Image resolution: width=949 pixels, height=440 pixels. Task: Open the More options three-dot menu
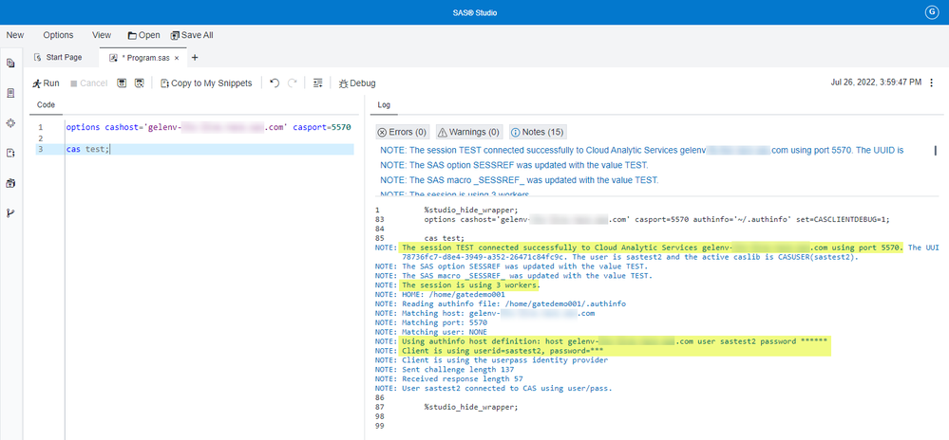tap(932, 82)
